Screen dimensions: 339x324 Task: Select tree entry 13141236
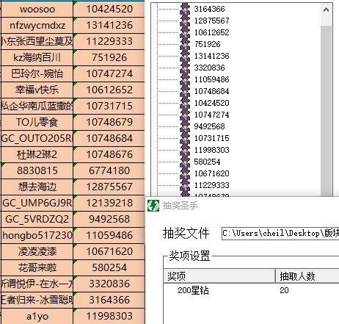(211, 56)
